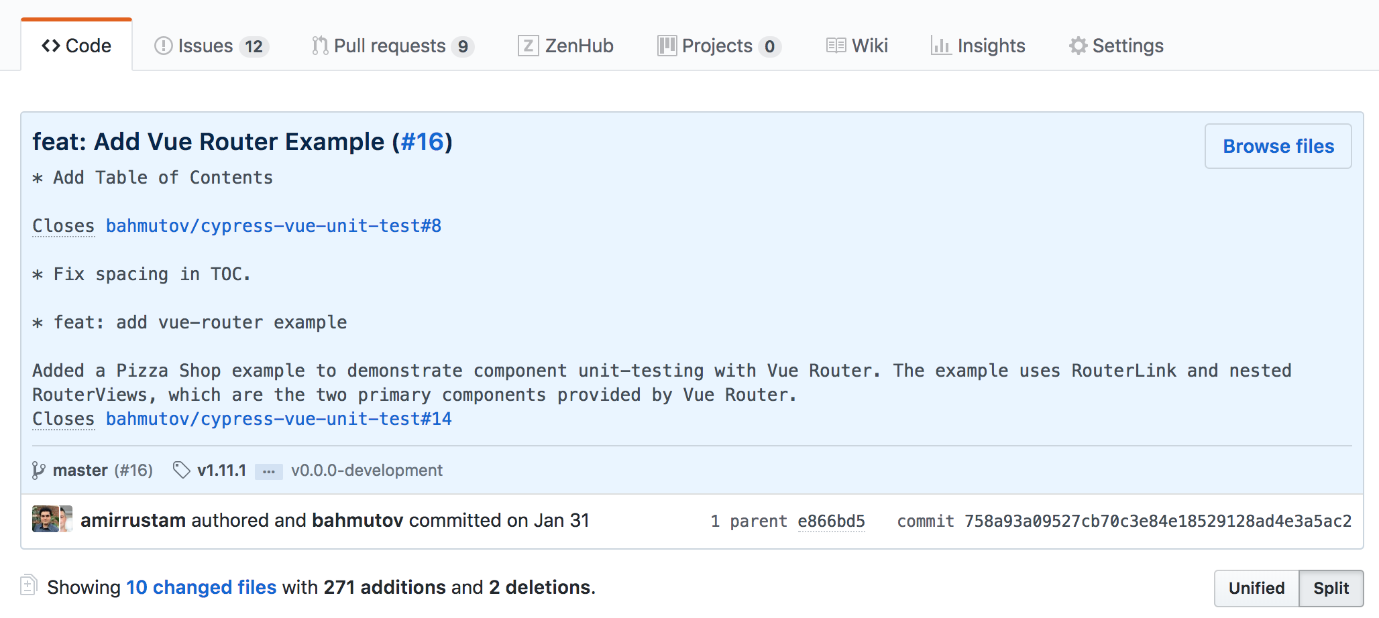Click the tag icon next to v1.11.1
Viewport: 1379px width, 618px height.
(x=182, y=471)
